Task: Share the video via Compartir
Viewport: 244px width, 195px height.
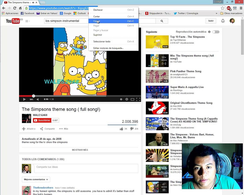Action: coord(47,129)
